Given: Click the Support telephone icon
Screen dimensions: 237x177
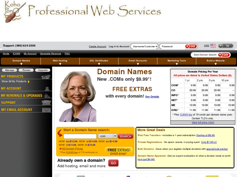Looking at the screenshot, I should coord(46,103).
